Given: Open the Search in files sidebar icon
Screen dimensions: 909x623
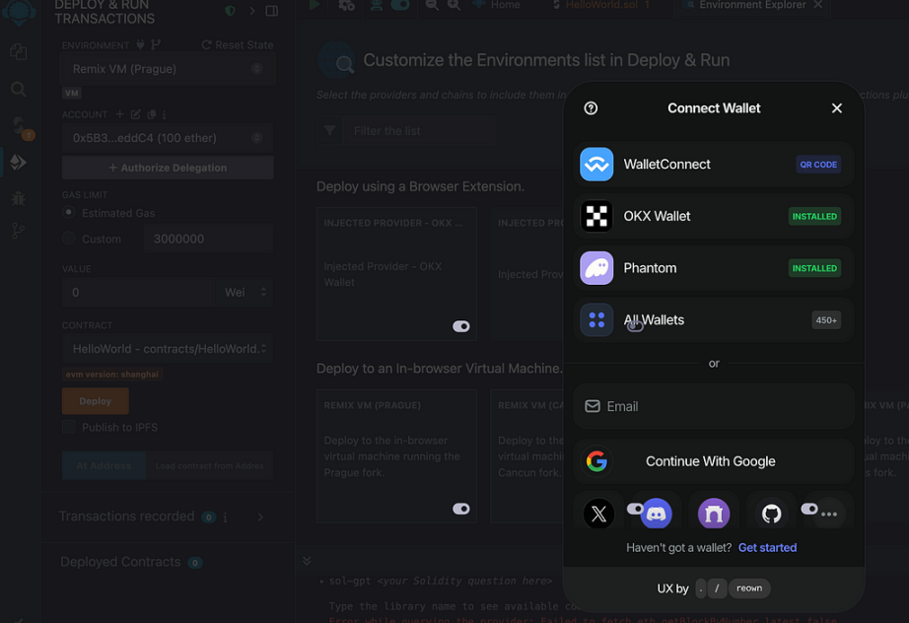Looking at the screenshot, I should click(x=19, y=90).
